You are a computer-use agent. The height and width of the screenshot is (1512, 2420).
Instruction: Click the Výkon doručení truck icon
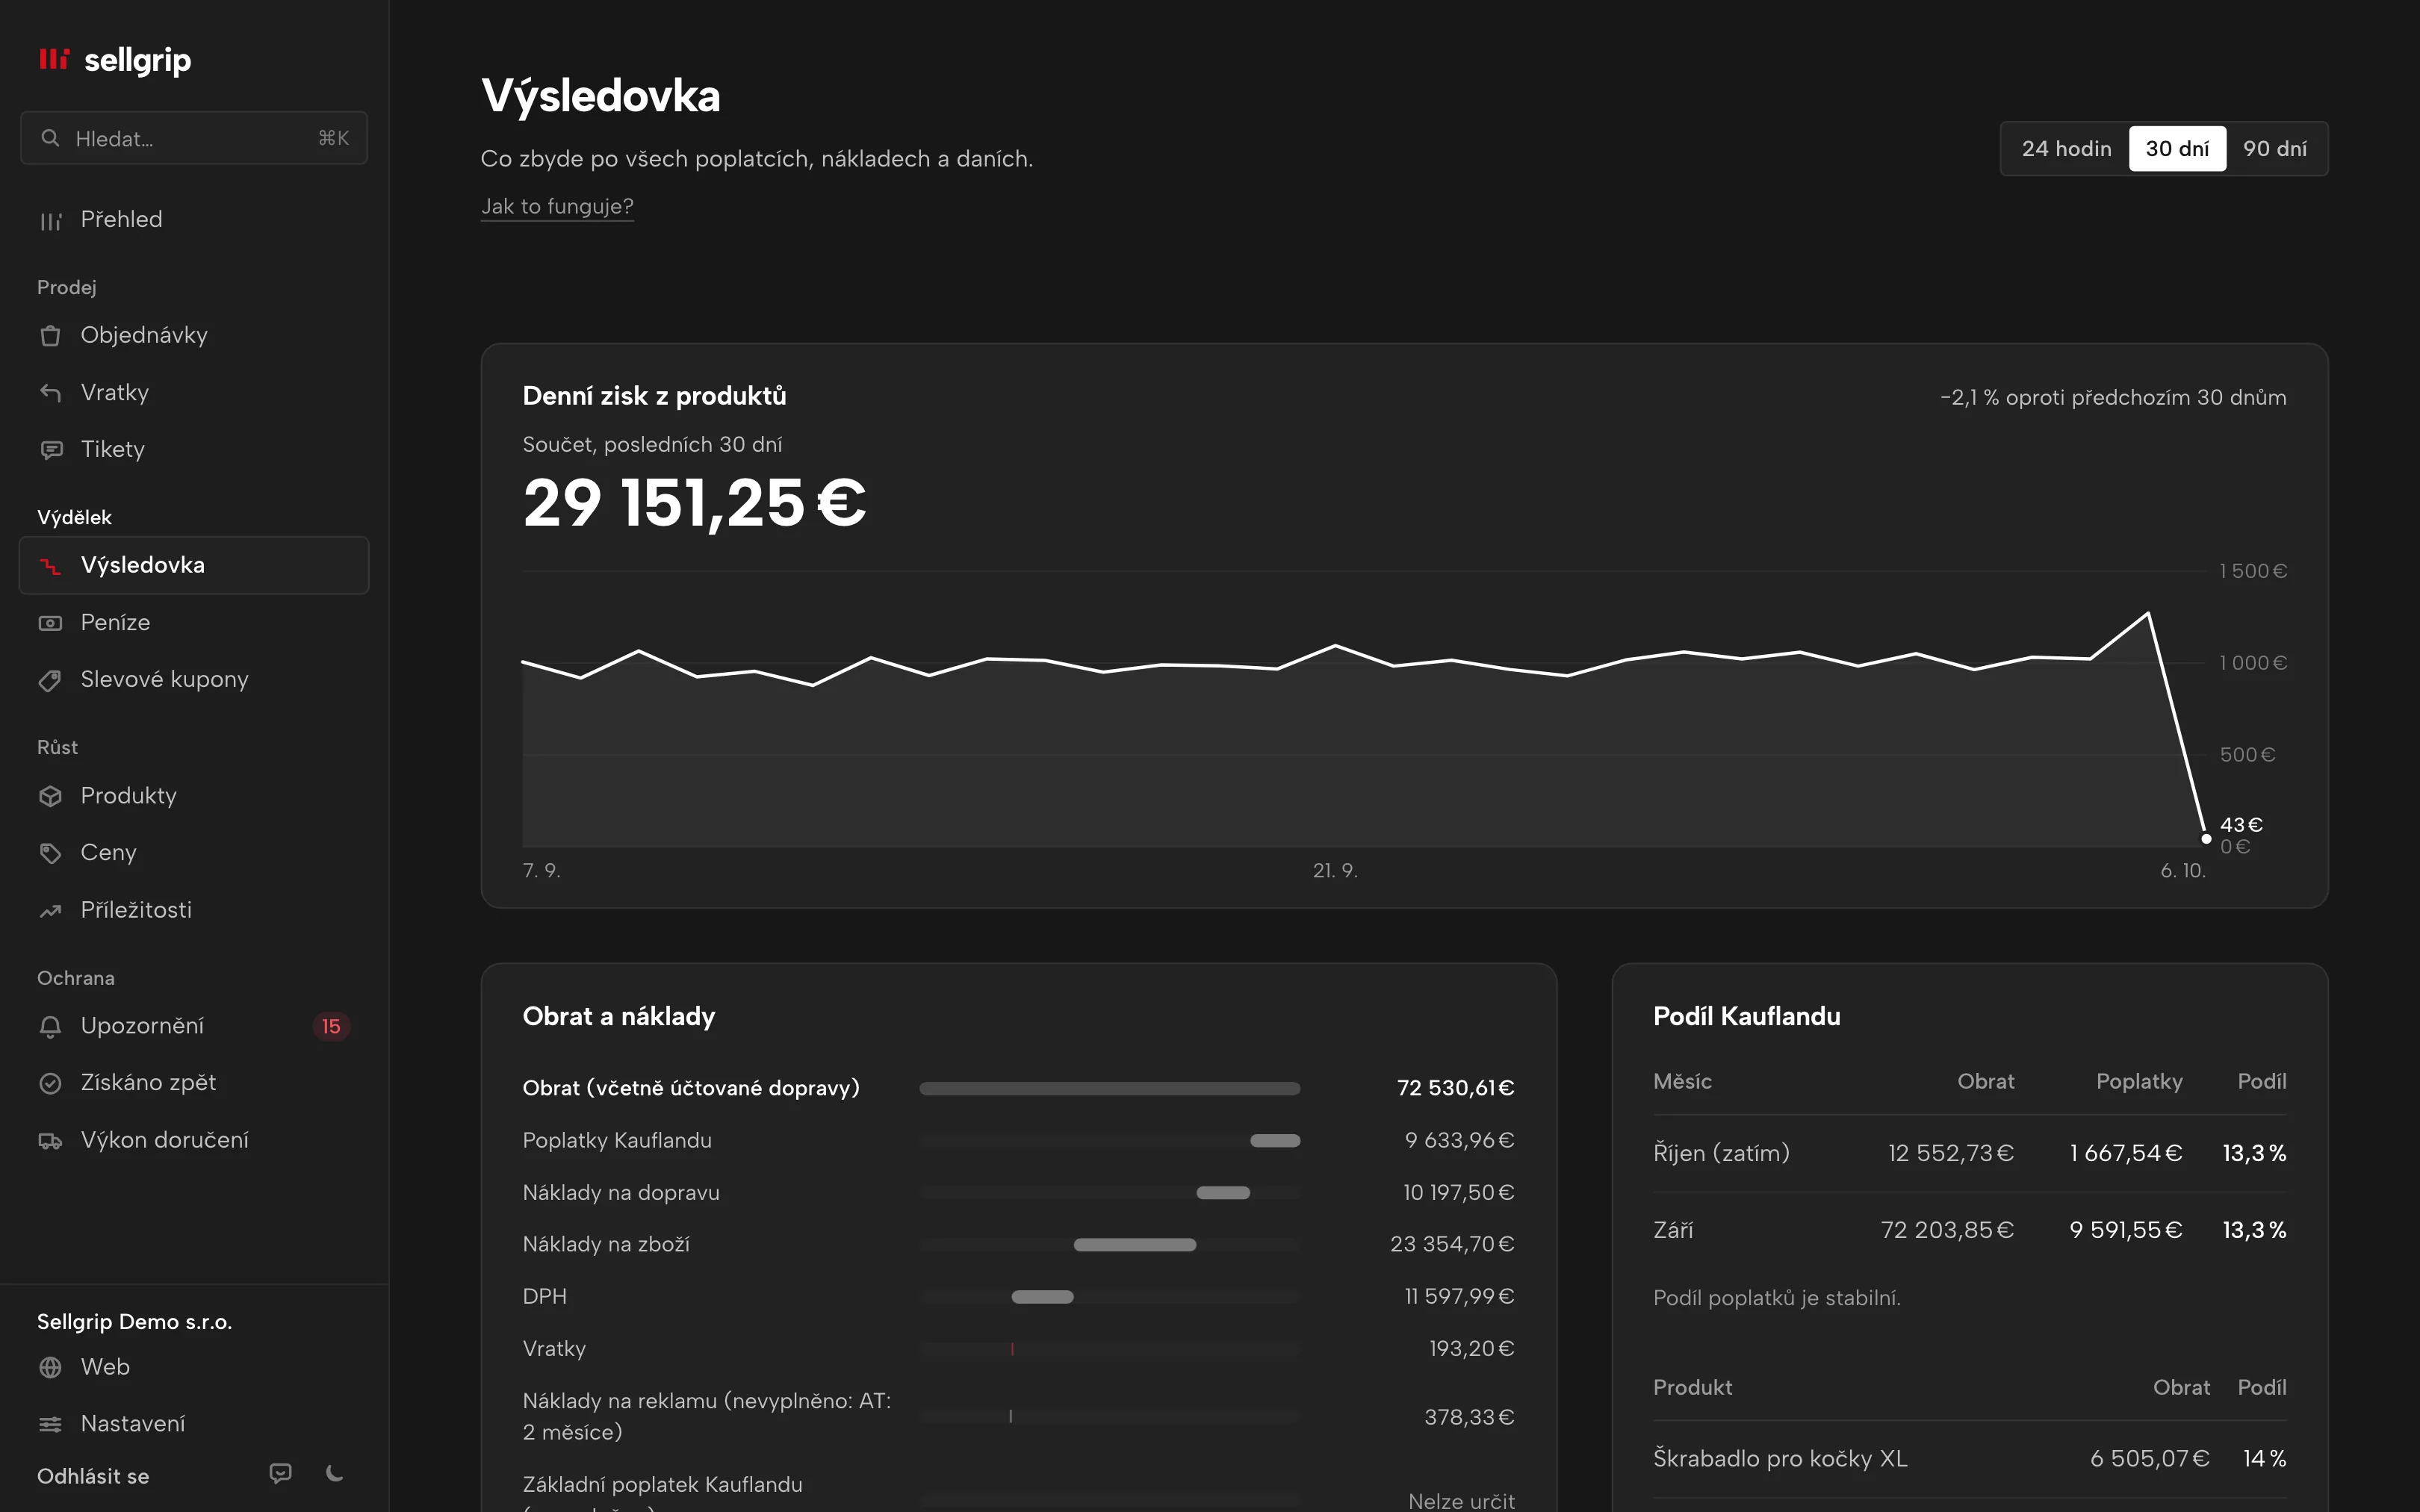[50, 1140]
